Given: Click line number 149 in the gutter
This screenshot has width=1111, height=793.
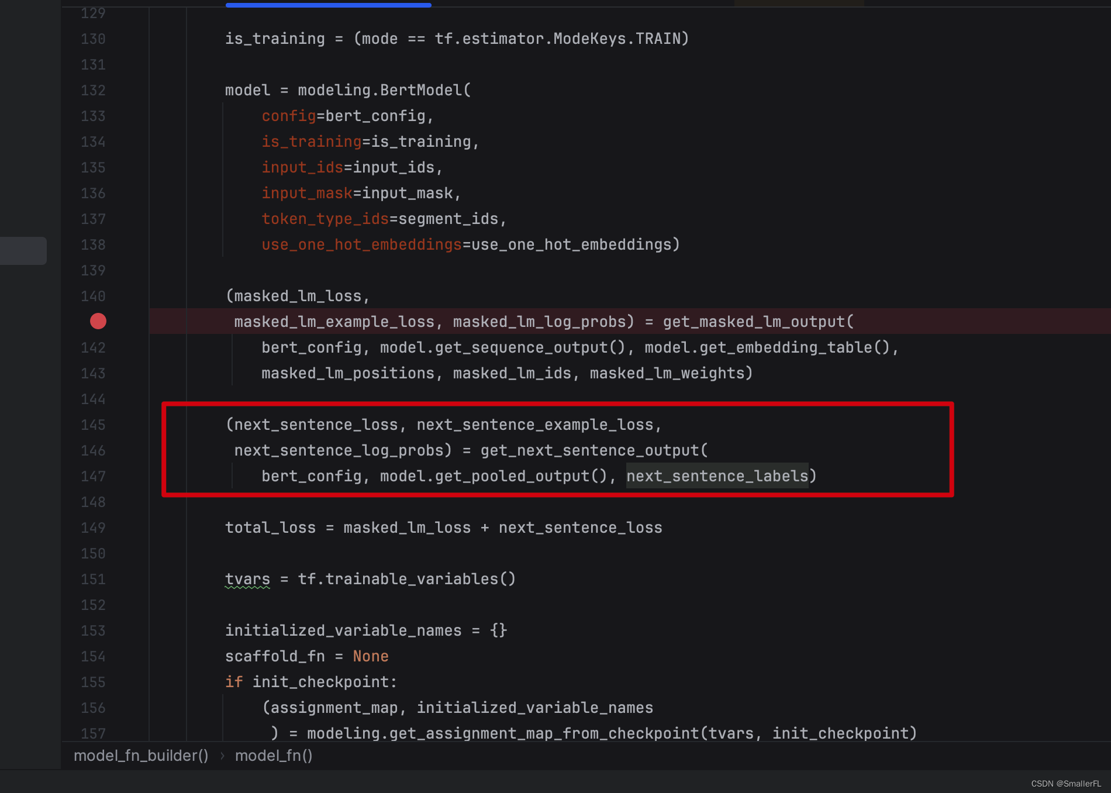Looking at the screenshot, I should 93,527.
